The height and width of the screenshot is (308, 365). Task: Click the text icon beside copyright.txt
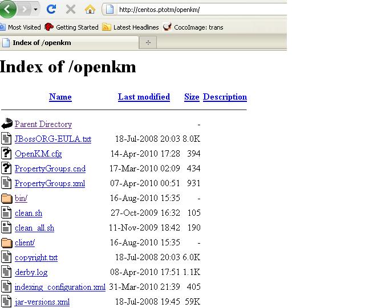tap(6, 257)
